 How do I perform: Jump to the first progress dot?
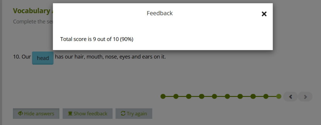click(x=163, y=96)
